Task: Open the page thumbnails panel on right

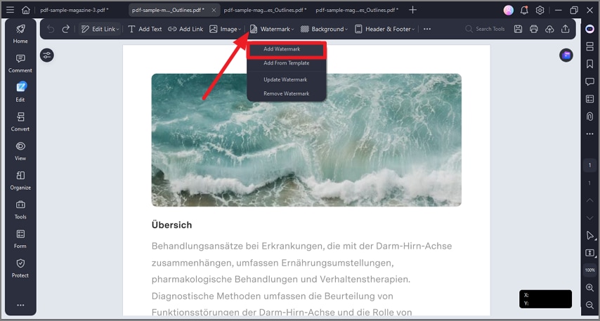Action: pos(589,46)
